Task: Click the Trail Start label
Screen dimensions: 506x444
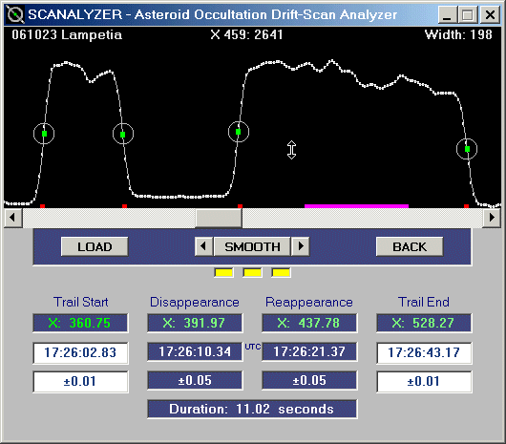Action: (x=81, y=303)
